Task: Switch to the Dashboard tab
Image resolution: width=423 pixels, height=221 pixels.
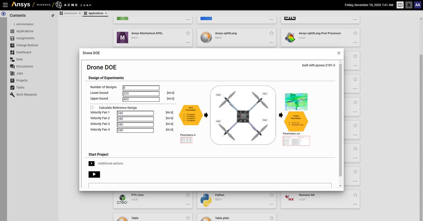Action: coord(70,13)
